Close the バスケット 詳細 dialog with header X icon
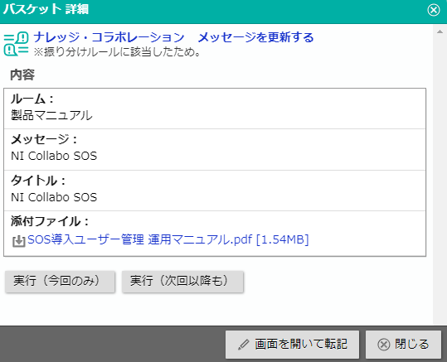This screenshot has width=447, height=362. point(433,10)
